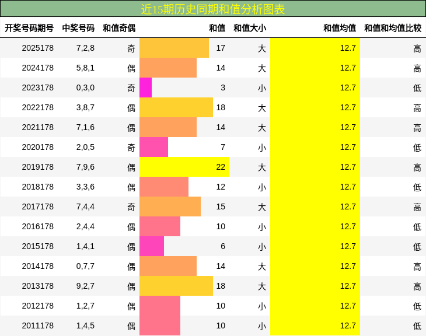Click issue number 2025178

point(38,48)
